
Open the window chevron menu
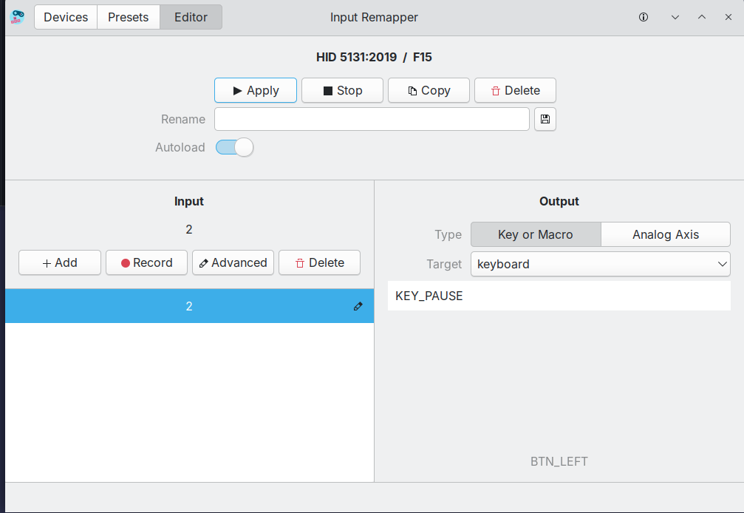(x=675, y=16)
